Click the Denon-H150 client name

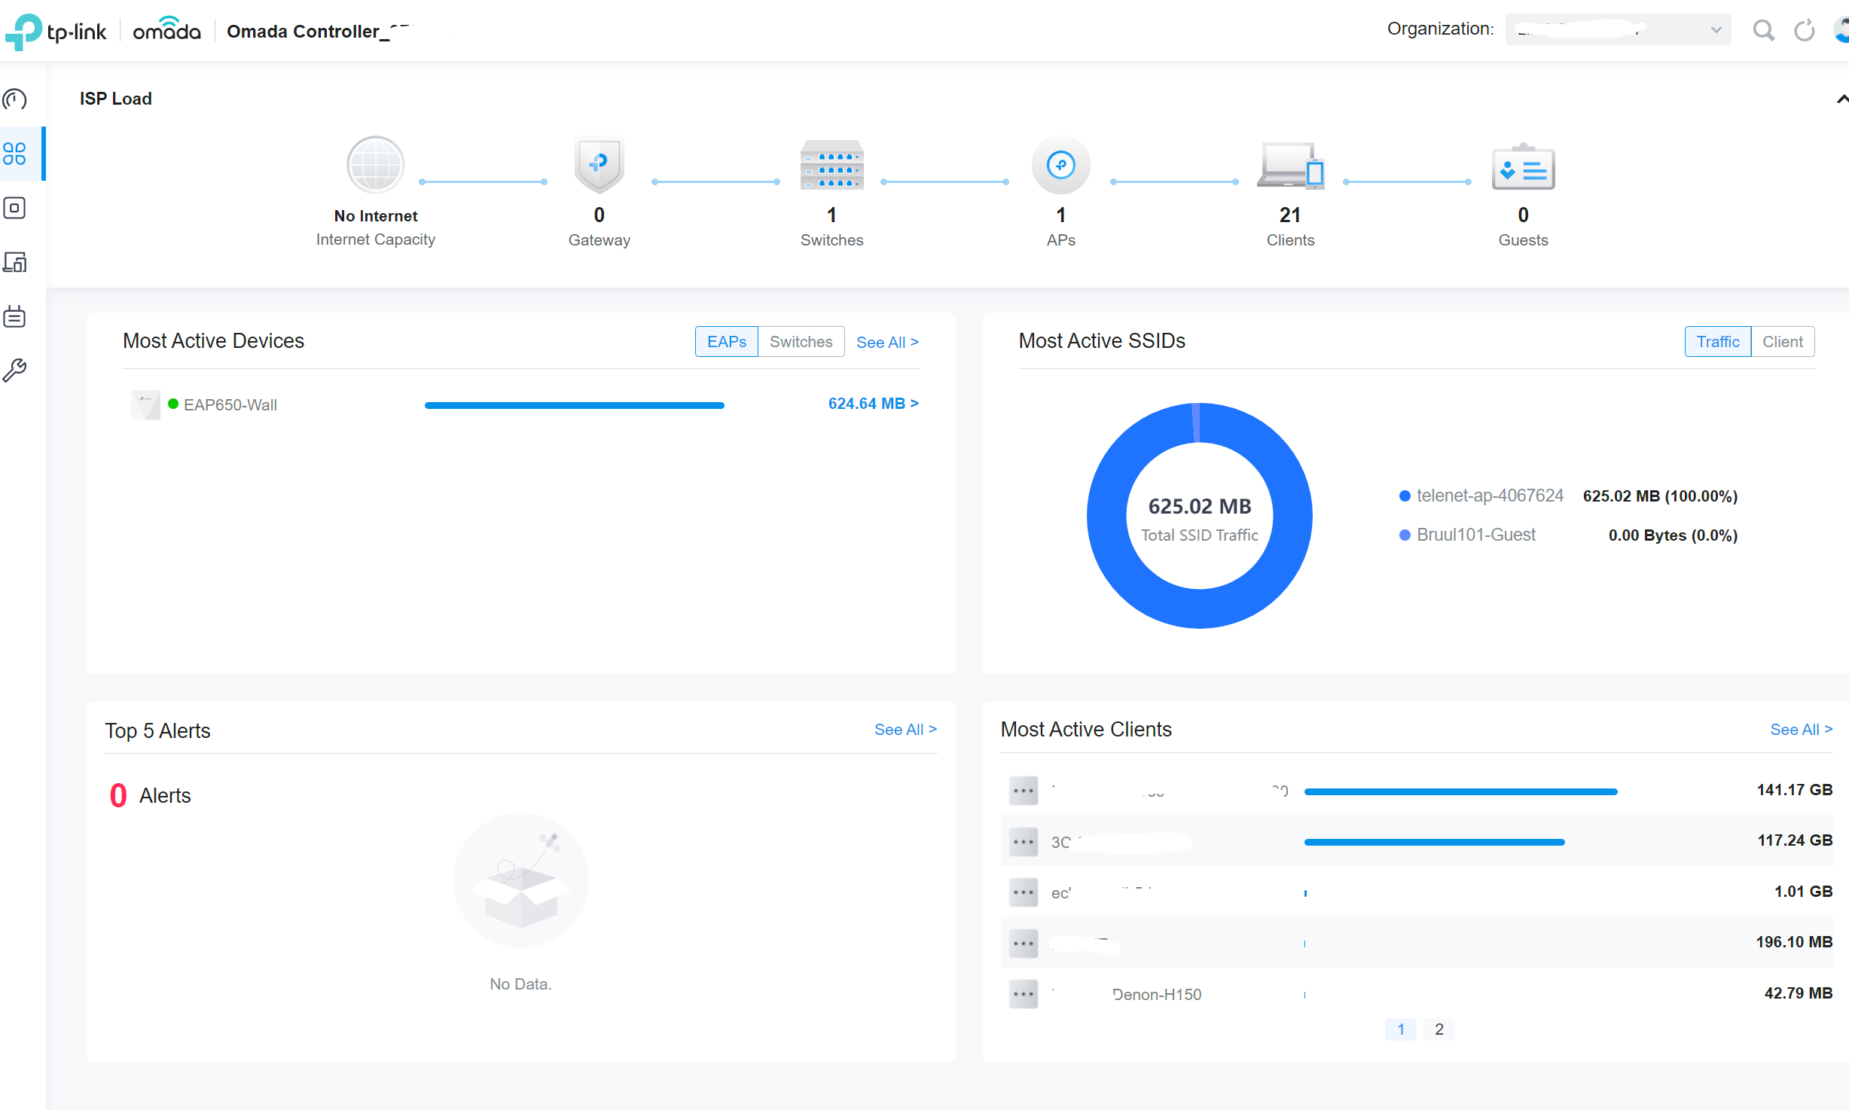1156,995
